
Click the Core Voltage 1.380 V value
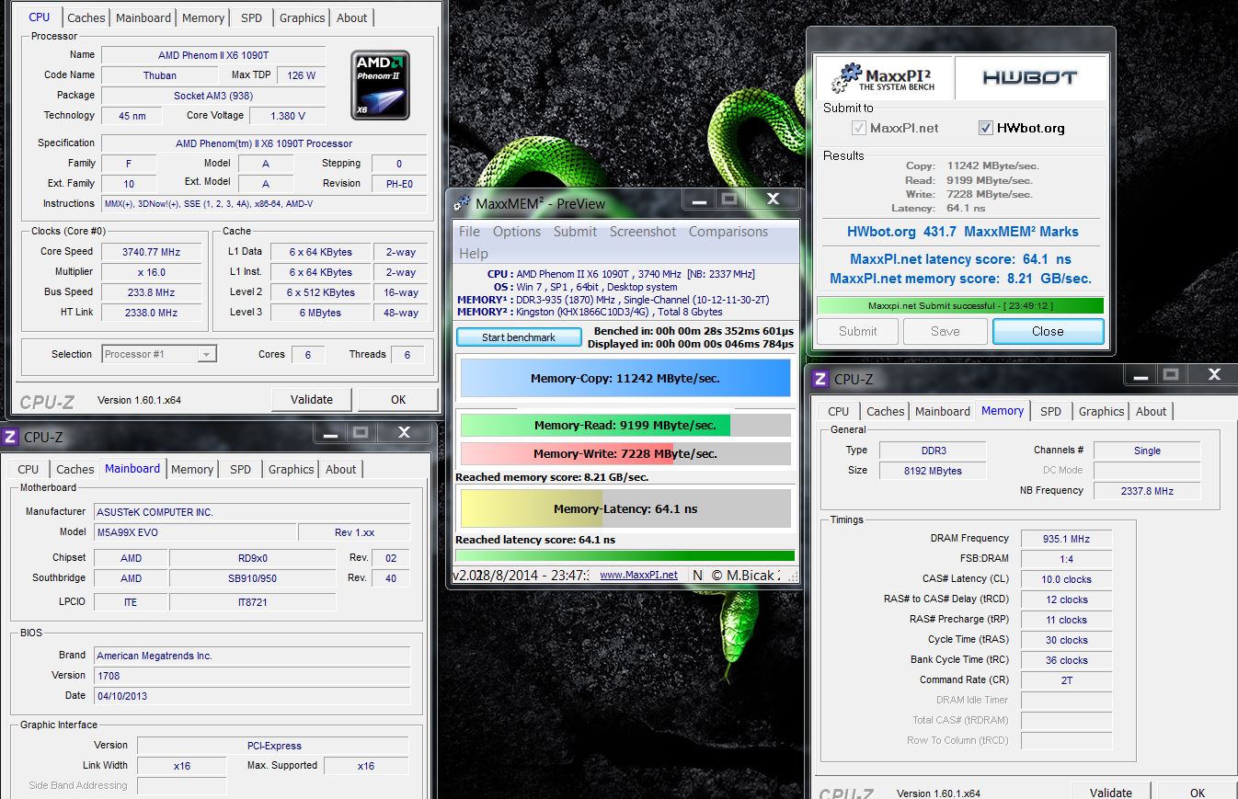pyautogui.click(x=288, y=116)
